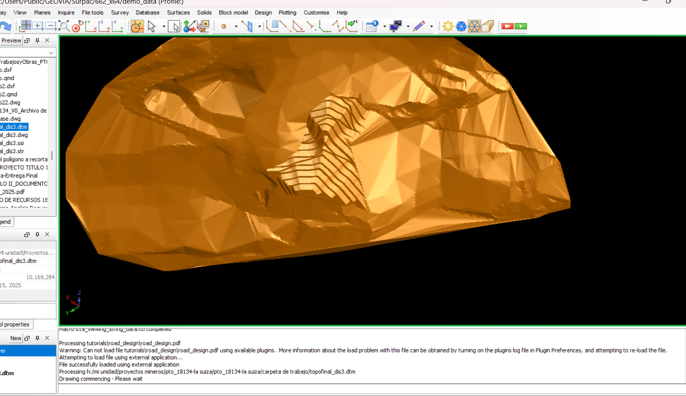Open the dropdown arrow beside pointer tool
This screenshot has width=686, height=396.
coord(164,27)
